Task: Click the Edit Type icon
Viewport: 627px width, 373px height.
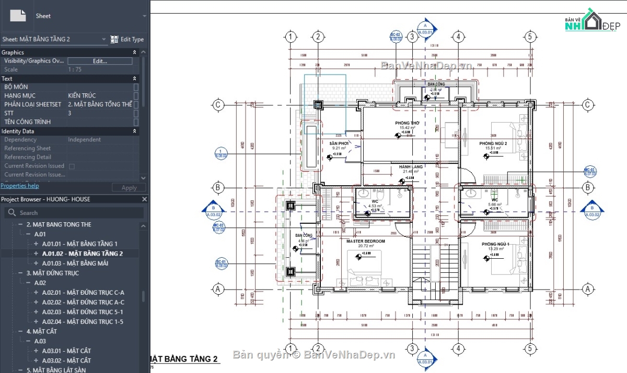Action: (x=114, y=39)
